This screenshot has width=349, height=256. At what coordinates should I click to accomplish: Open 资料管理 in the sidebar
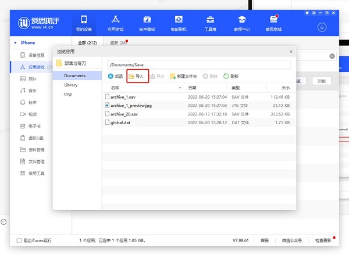click(32, 150)
